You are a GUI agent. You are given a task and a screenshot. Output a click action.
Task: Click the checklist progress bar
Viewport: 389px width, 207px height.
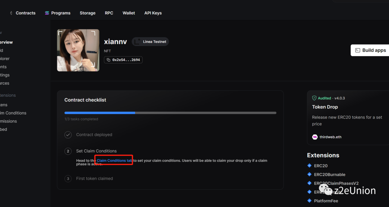(170, 113)
